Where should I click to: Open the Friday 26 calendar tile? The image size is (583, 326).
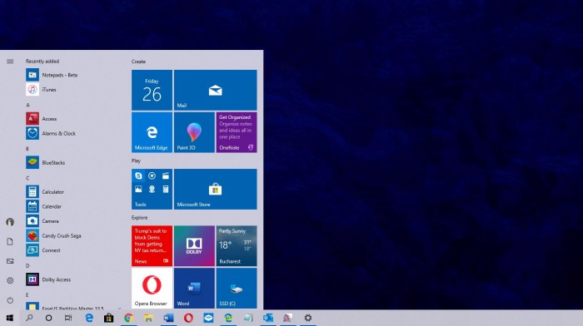152,90
